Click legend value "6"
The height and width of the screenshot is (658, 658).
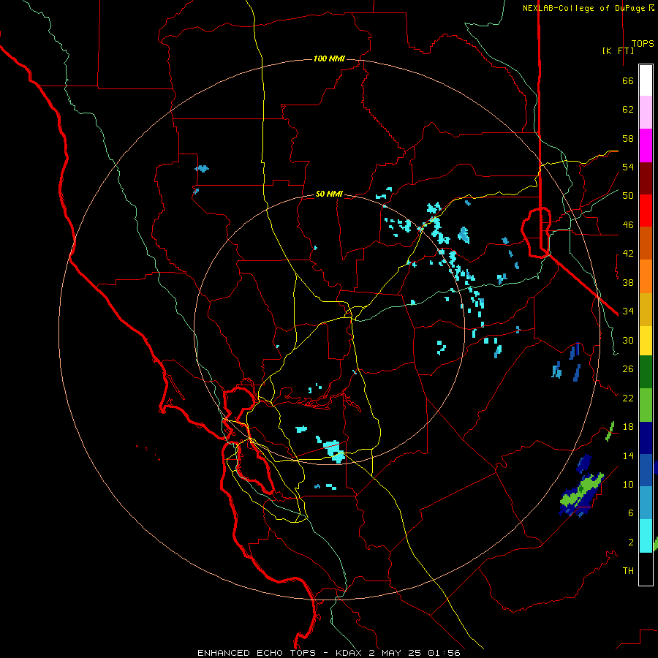point(631,513)
